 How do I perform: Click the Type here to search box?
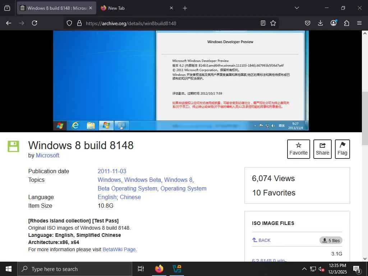point(75,269)
